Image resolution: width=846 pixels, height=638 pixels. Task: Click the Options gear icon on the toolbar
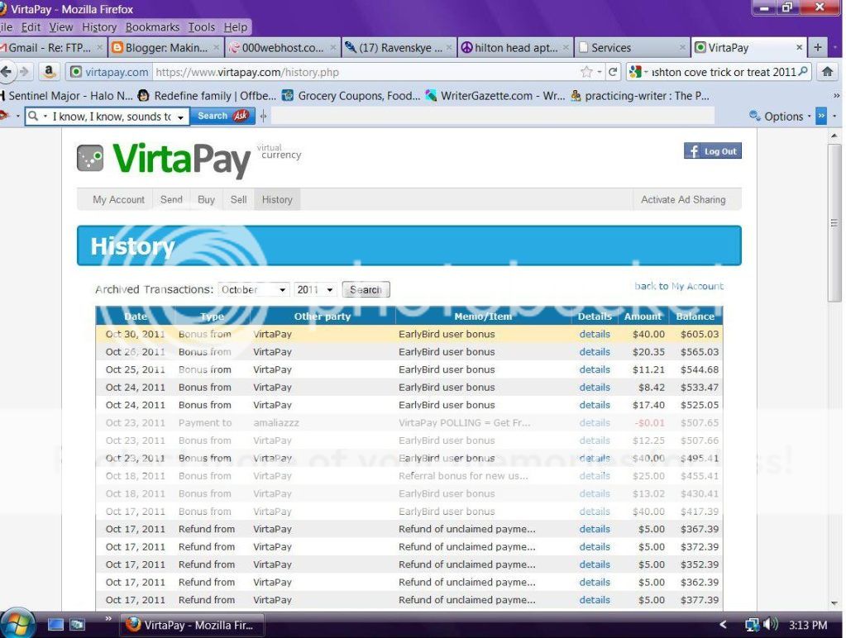click(754, 117)
